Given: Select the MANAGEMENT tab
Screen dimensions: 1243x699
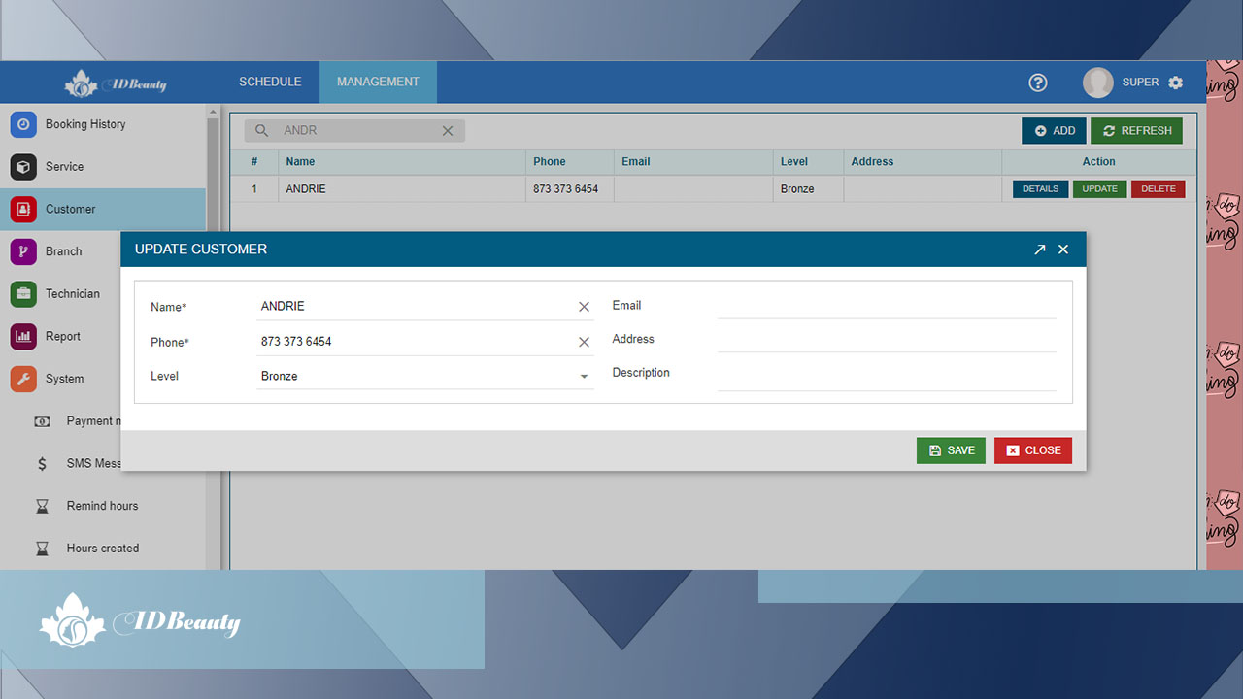Looking at the screenshot, I should 378,83.
